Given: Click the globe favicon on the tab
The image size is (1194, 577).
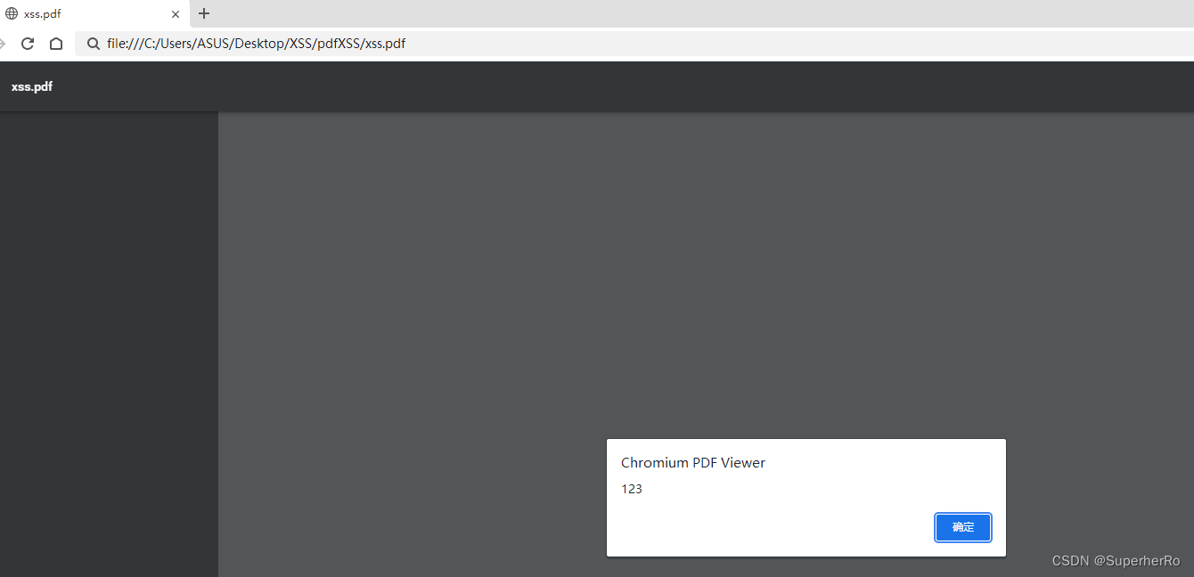Looking at the screenshot, I should click(12, 13).
